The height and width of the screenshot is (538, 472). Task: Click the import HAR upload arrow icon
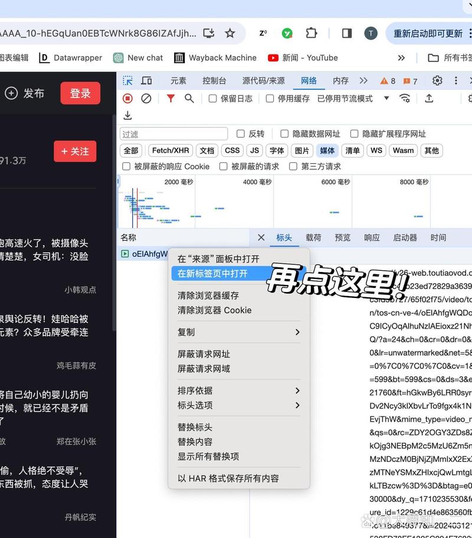point(429,99)
